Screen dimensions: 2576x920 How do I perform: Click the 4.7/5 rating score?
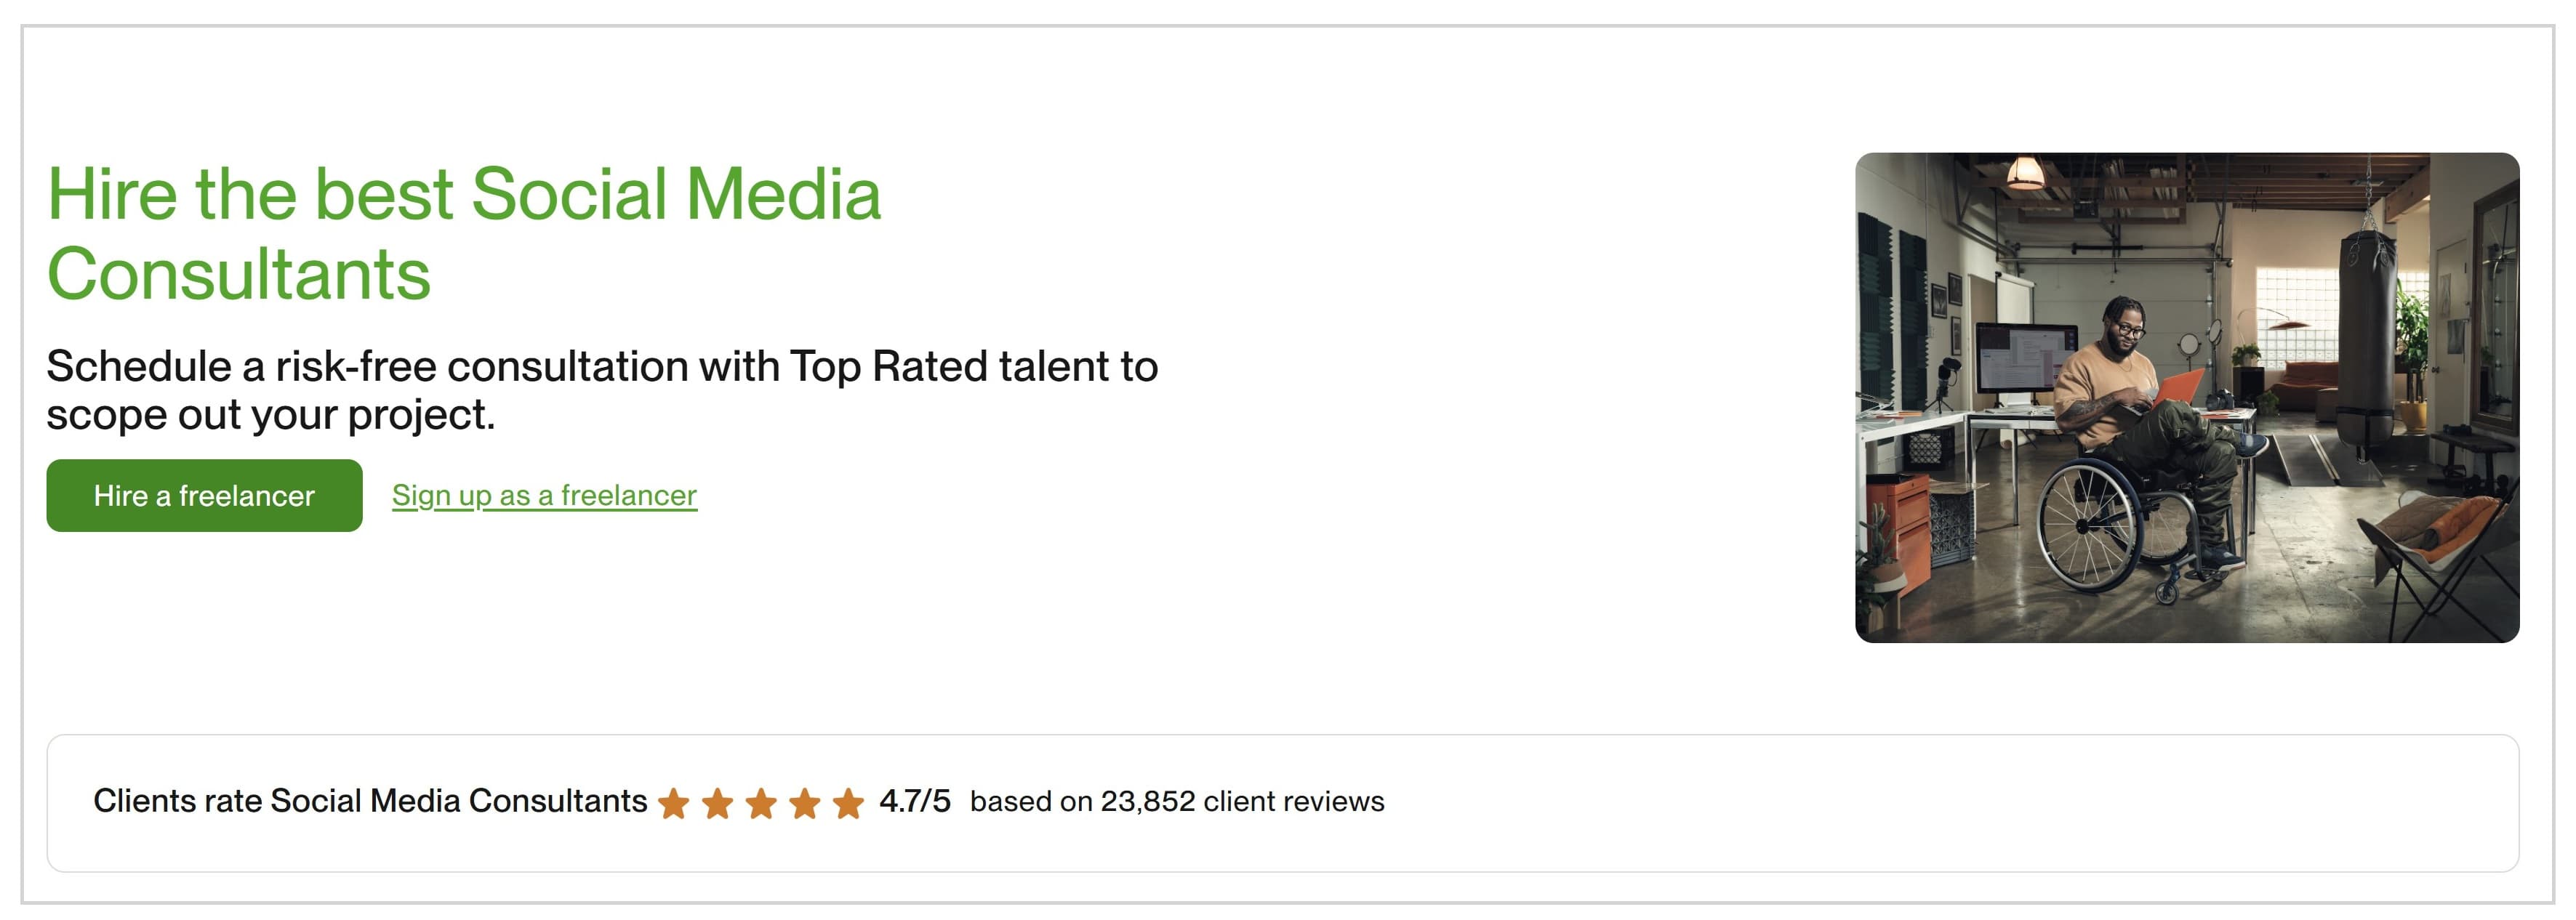915,801
